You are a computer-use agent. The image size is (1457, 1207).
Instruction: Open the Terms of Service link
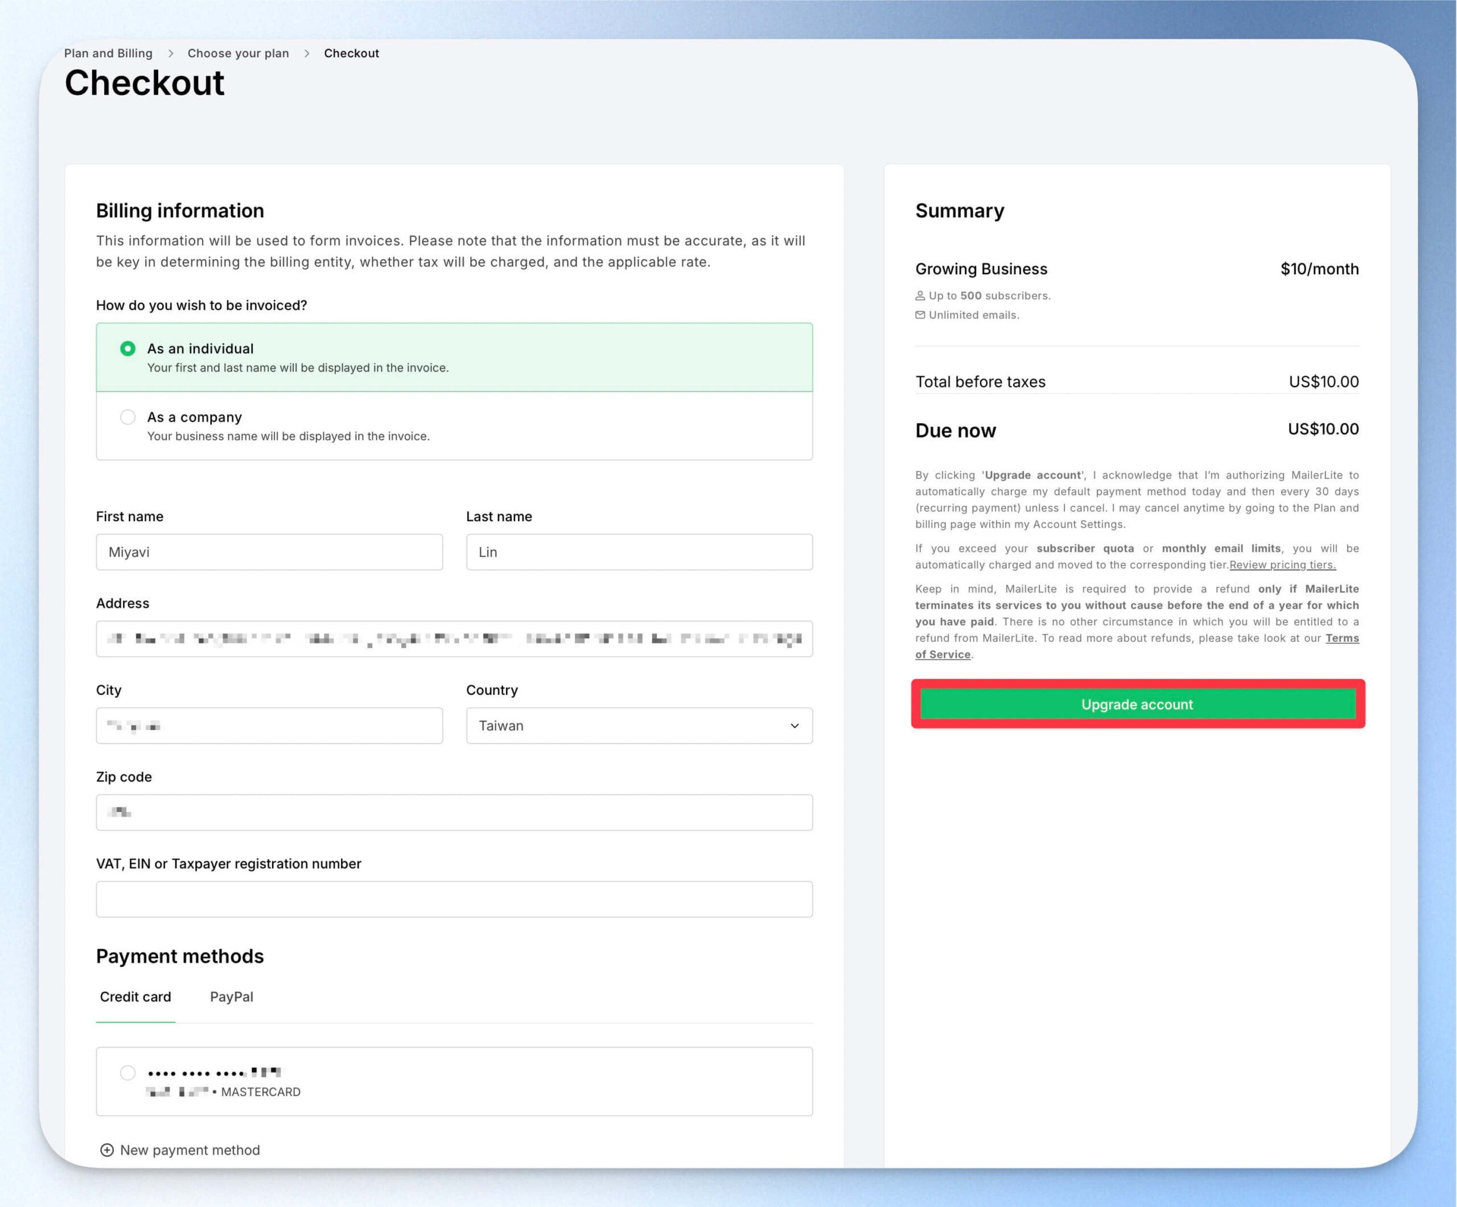click(1137, 646)
